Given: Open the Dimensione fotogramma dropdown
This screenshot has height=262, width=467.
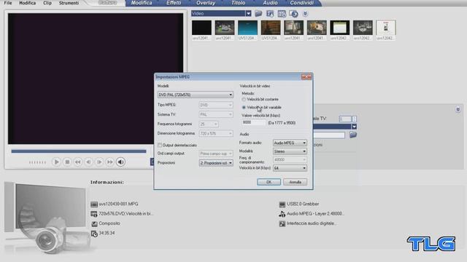Looking at the screenshot, I should 216,133.
